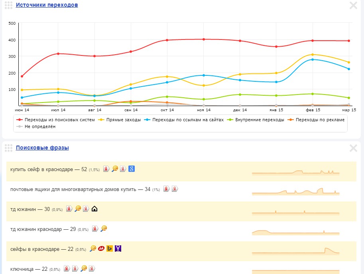Click Mail.ru icon in тд южанин краснодар row
364x274 pixels.
104,229
